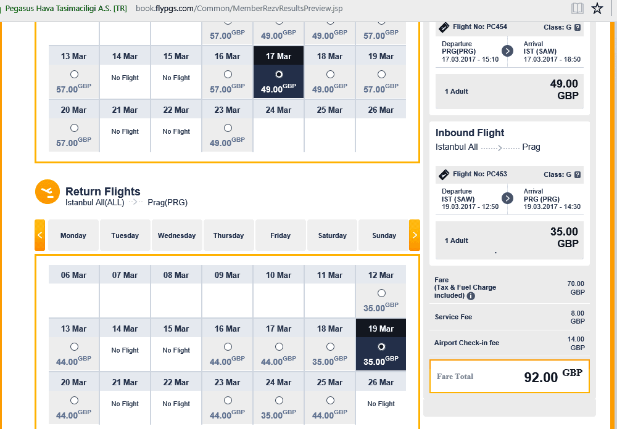Select 12 Mar return 35.00 GBP fare
Image resolution: width=617 pixels, height=429 pixels.
click(x=381, y=293)
